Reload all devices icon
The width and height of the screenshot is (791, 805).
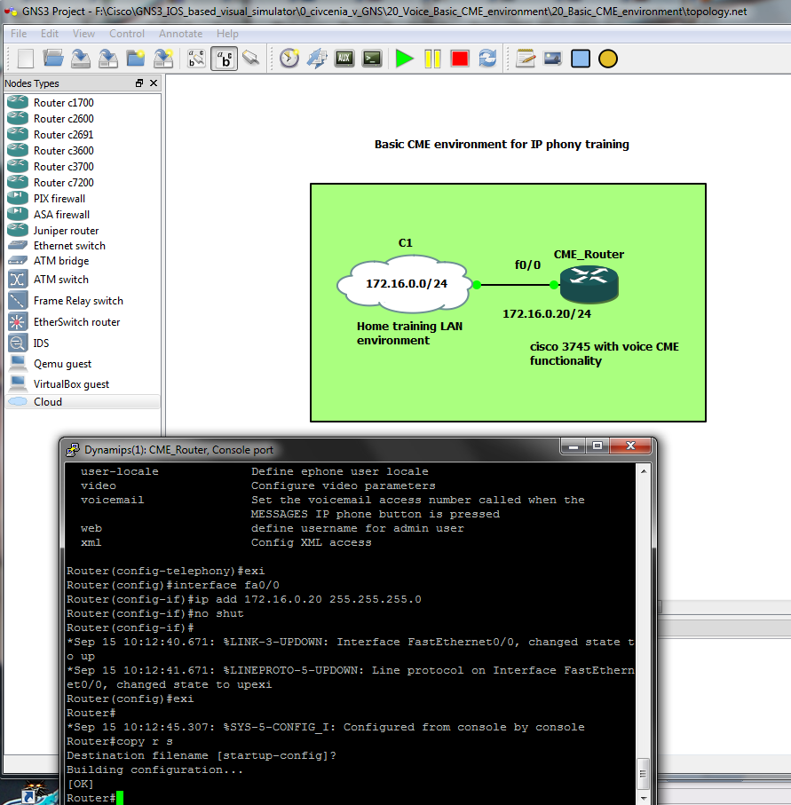(487, 59)
